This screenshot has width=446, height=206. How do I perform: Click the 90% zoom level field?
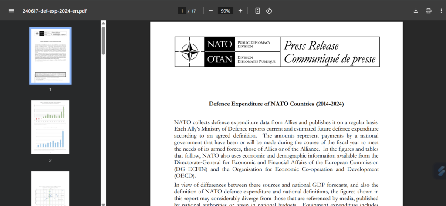[226, 11]
